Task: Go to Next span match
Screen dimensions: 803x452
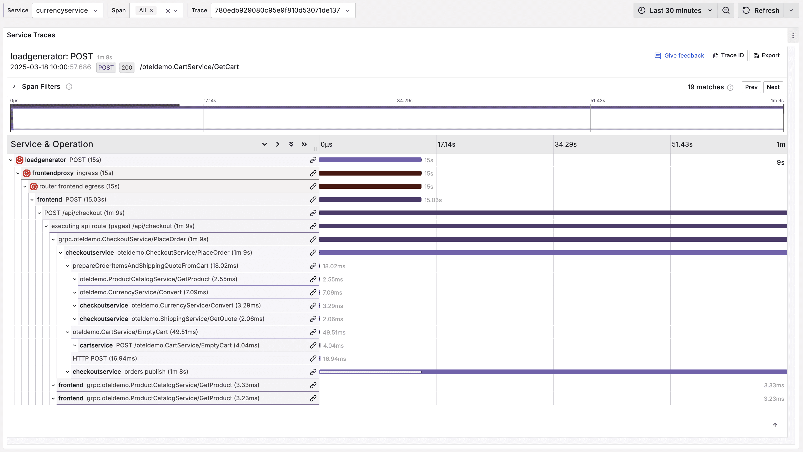Action: [x=773, y=87]
